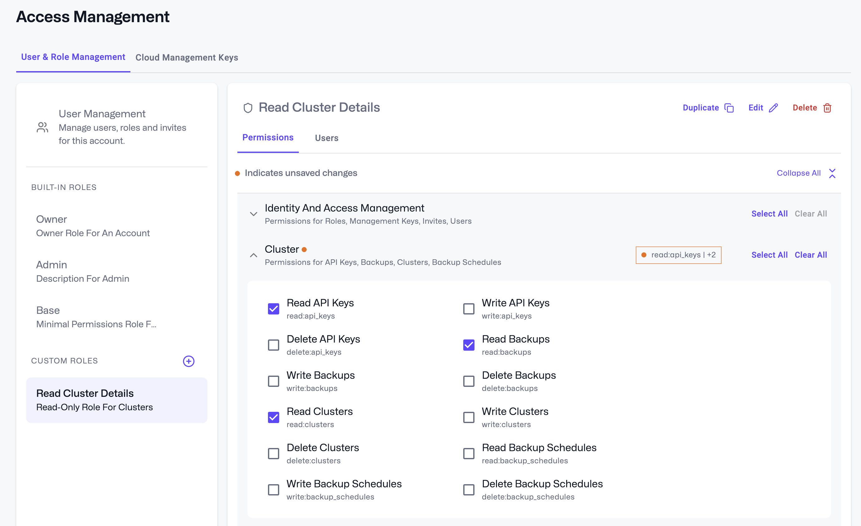
Task: Tick the Read Backup Schedules checkbox
Action: tap(468, 454)
